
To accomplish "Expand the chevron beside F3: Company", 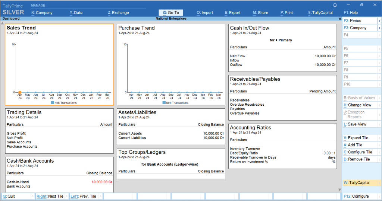I will [x=379, y=28].
